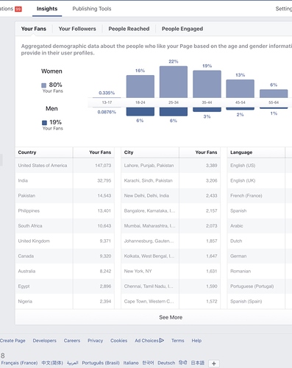Select the United States of America row
292x368 pixels.
click(65, 166)
